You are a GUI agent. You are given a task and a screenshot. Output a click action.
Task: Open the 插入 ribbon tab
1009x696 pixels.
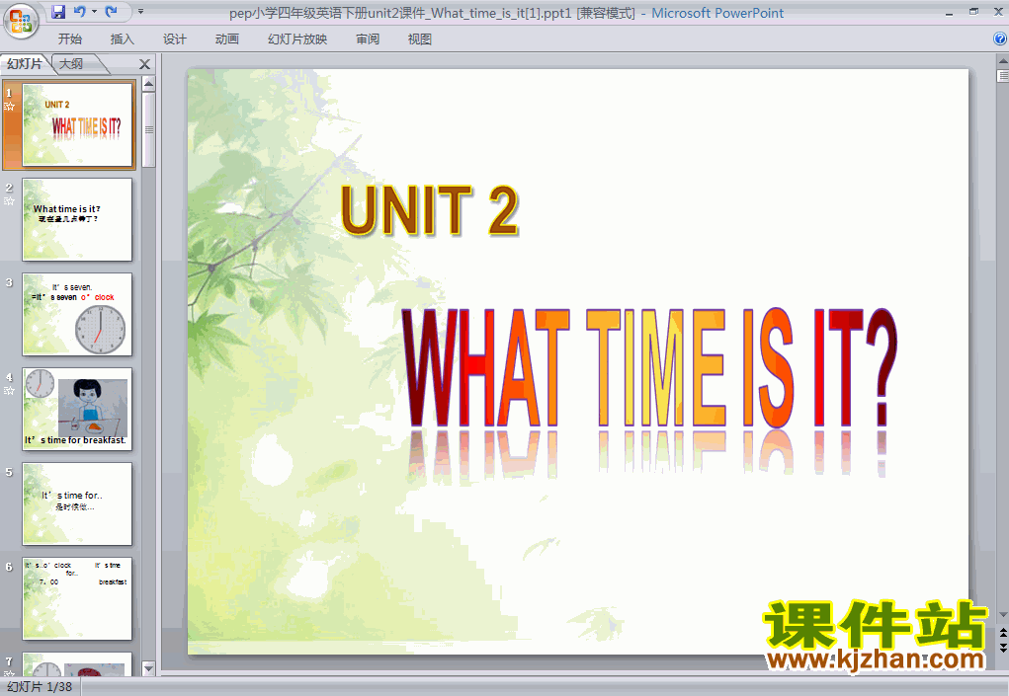[123, 39]
